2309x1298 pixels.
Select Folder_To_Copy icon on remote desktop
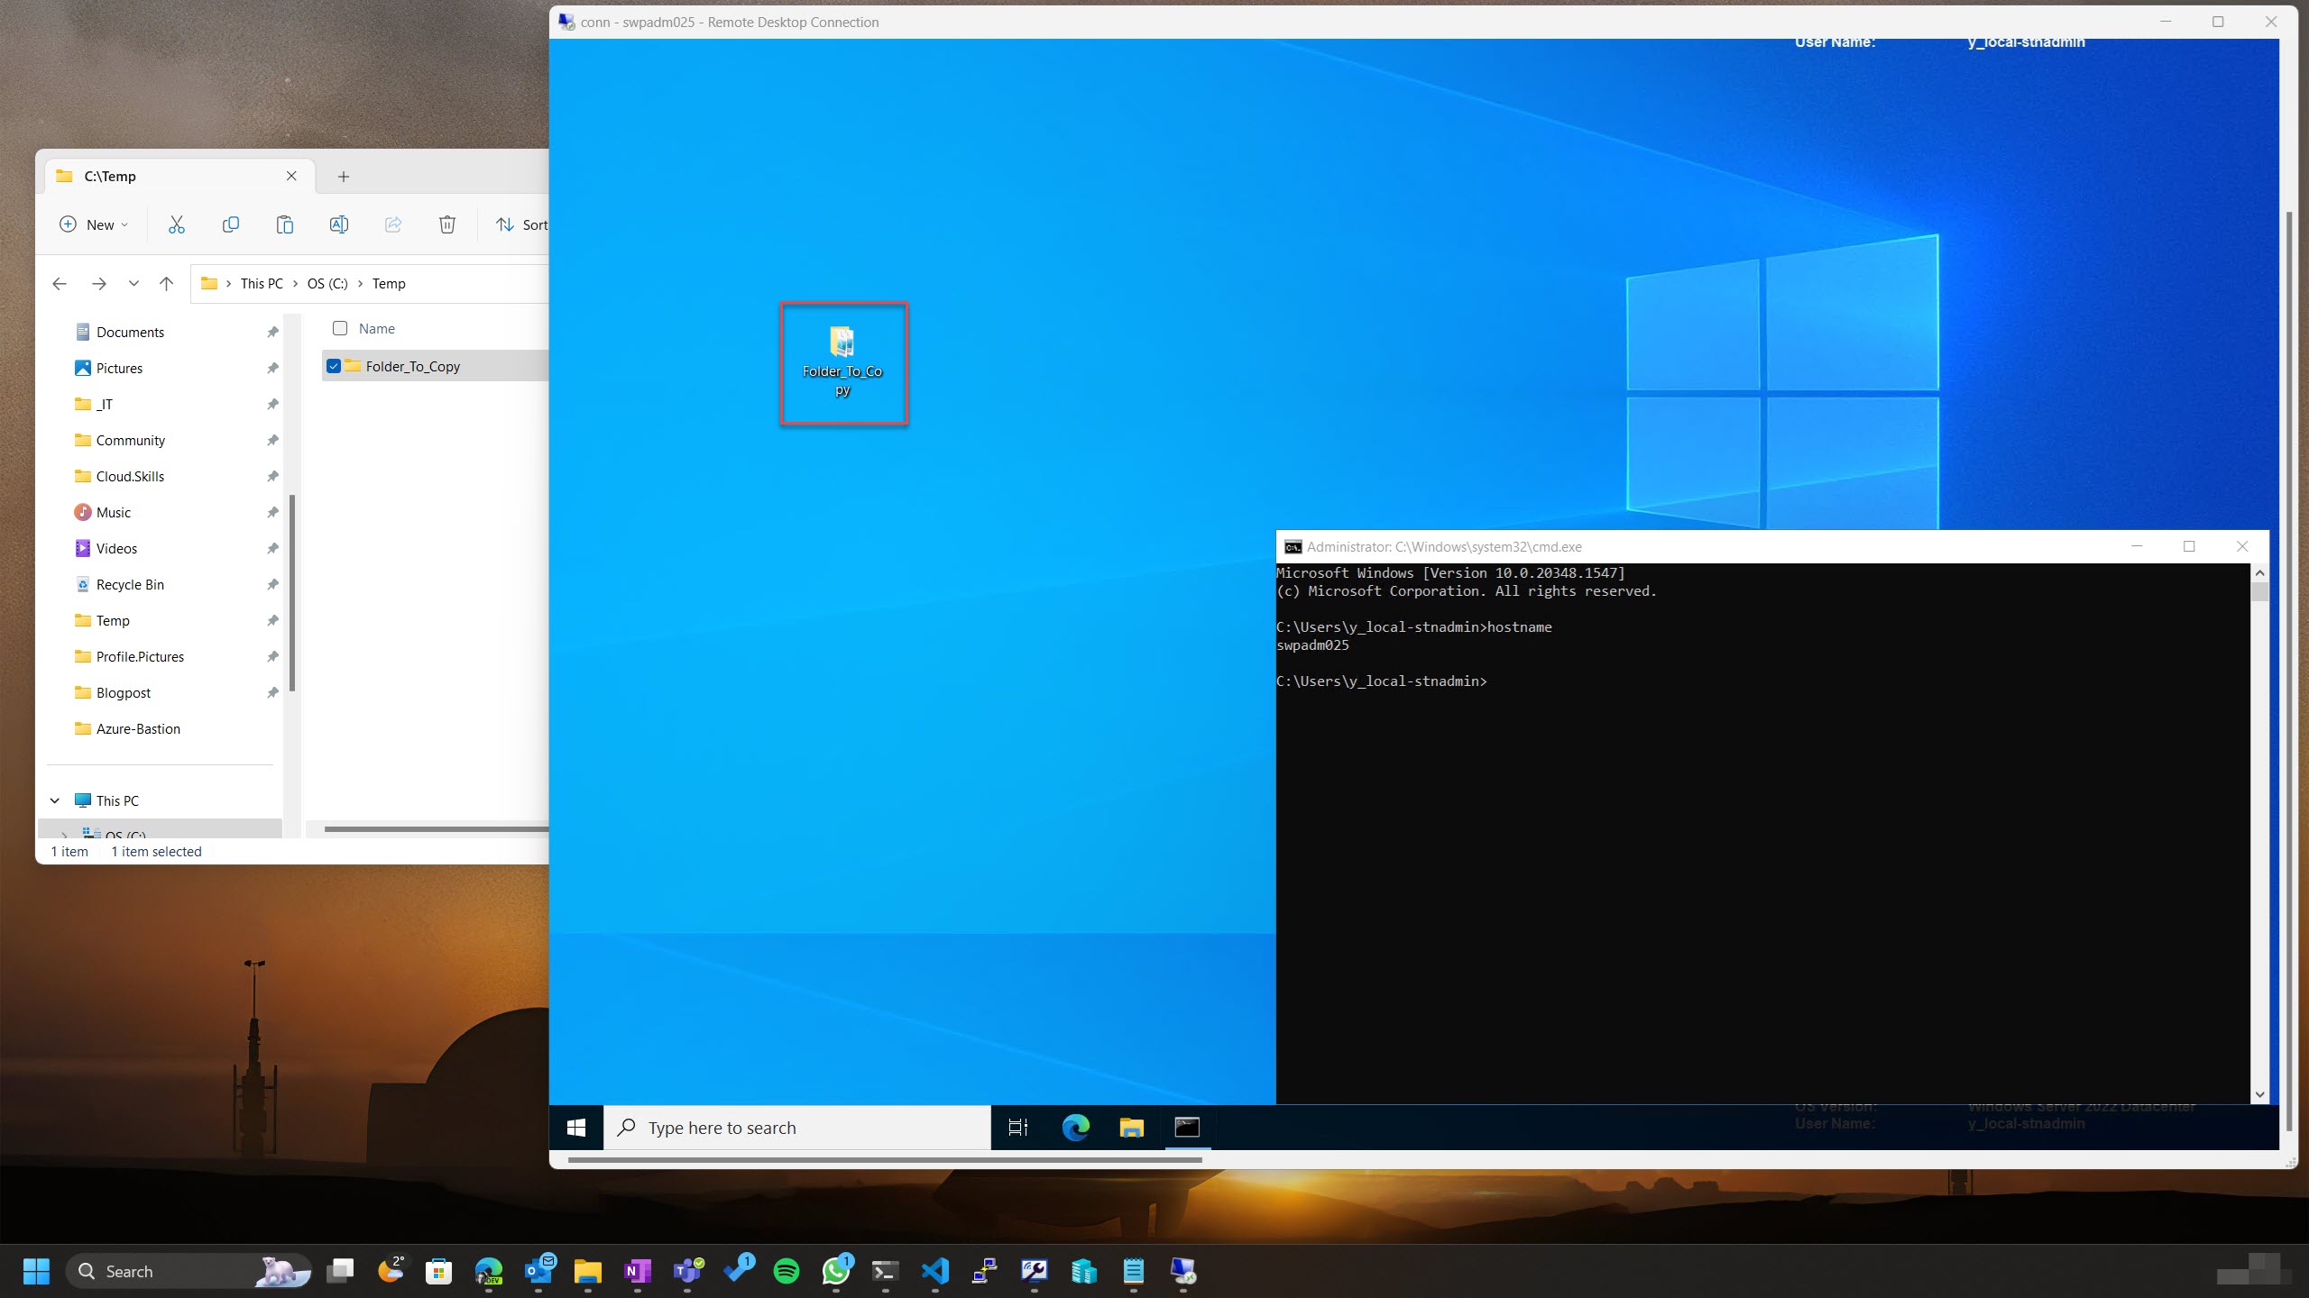842,362
